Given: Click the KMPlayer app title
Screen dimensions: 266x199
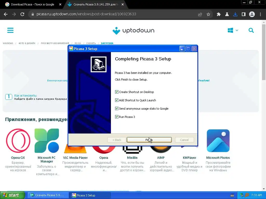Looking at the screenshot, I should point(189,158).
